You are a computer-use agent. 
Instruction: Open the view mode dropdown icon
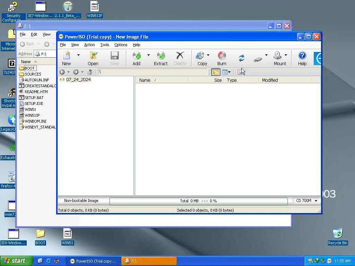(226, 72)
